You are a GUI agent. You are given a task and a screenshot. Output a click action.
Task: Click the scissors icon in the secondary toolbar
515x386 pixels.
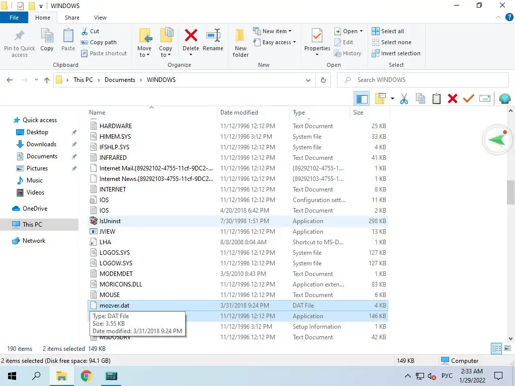(404, 99)
